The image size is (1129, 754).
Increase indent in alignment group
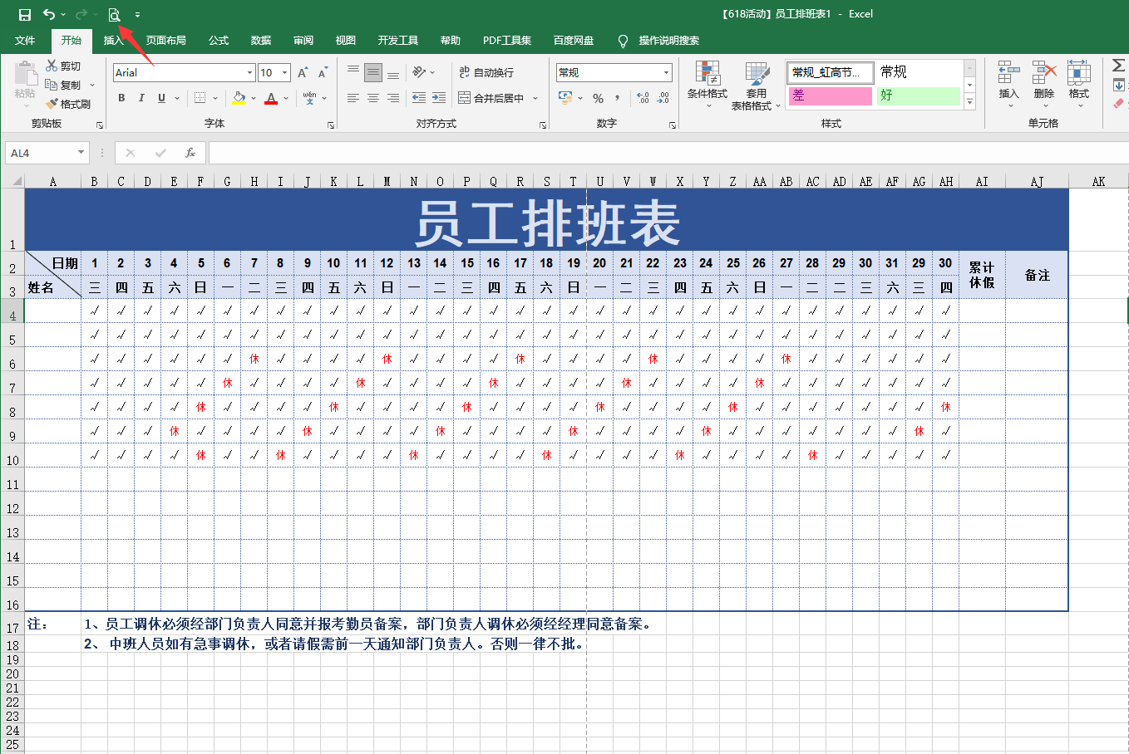439,98
